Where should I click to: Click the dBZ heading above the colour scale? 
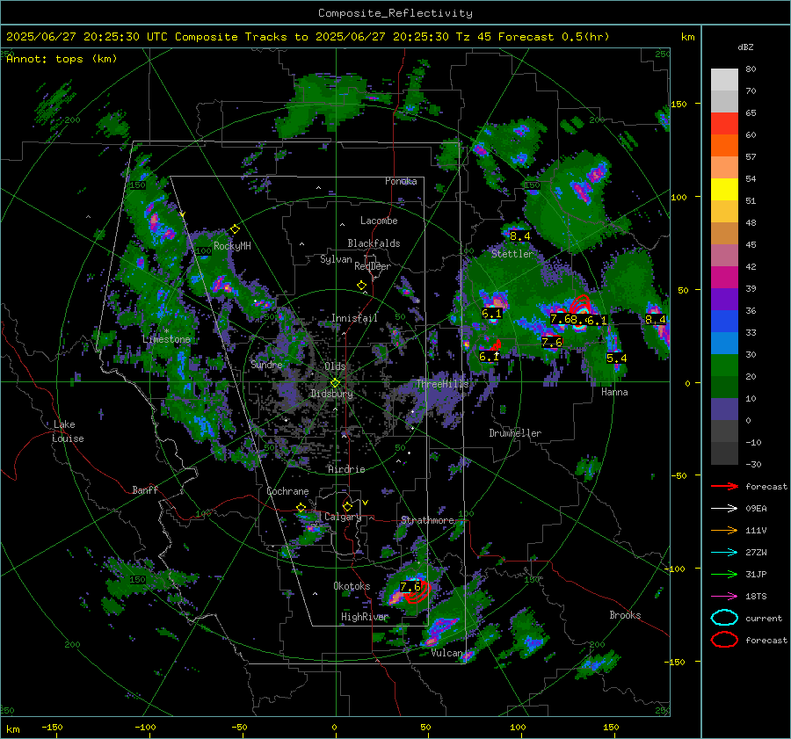point(745,47)
